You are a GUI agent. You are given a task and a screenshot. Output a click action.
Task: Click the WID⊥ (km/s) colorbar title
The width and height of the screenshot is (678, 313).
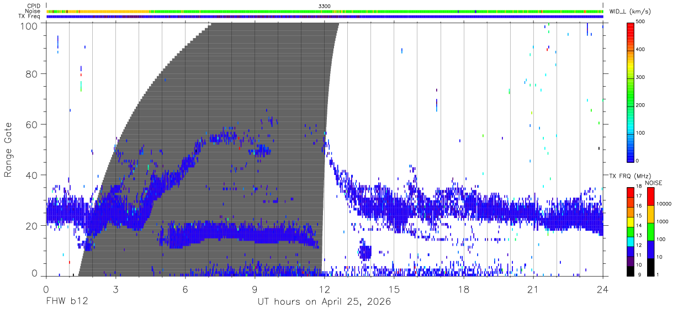(x=629, y=11)
